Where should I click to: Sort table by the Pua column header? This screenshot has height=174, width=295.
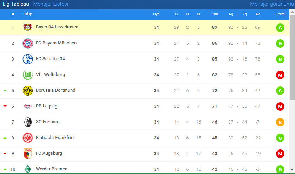pyautogui.click(x=215, y=14)
